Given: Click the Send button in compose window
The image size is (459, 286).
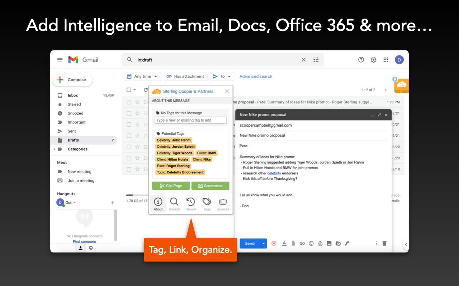Looking at the screenshot, I should pos(250,243).
